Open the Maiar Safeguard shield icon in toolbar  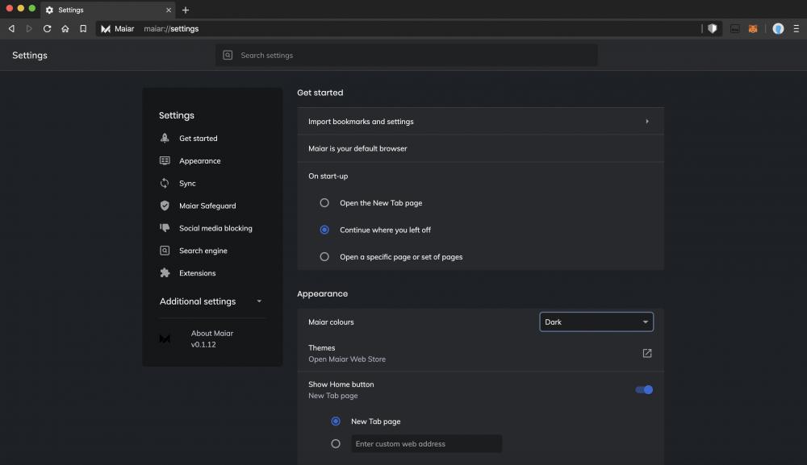713,28
